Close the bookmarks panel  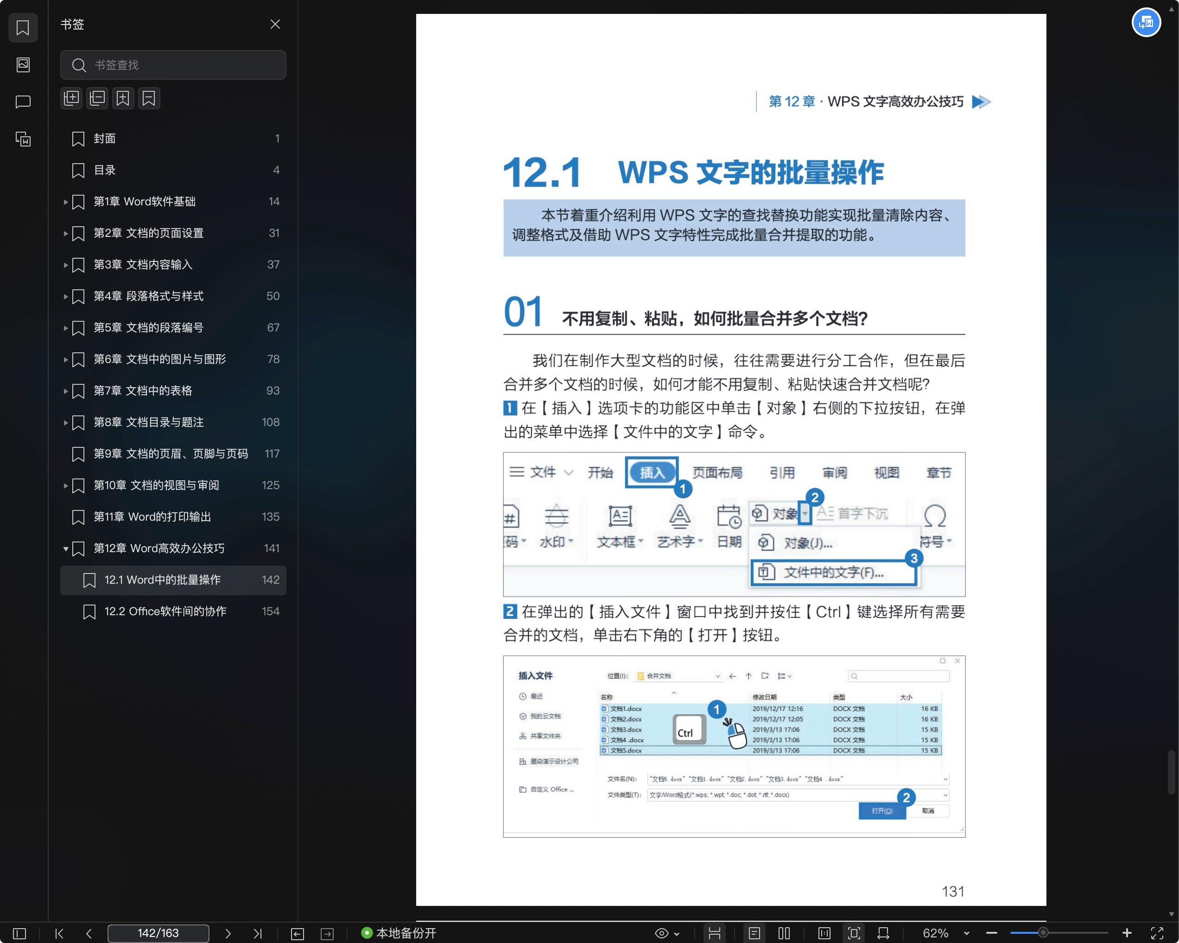coord(275,24)
